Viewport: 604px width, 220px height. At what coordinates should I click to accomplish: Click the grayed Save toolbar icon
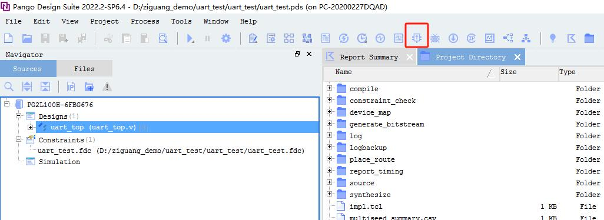(x=45, y=38)
